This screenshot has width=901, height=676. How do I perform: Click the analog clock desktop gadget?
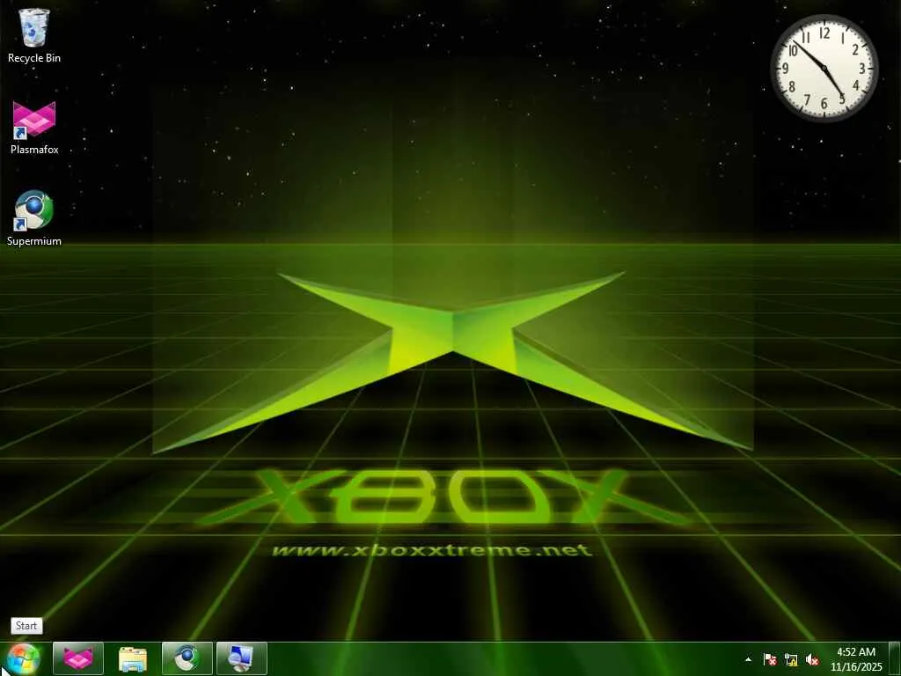point(824,68)
